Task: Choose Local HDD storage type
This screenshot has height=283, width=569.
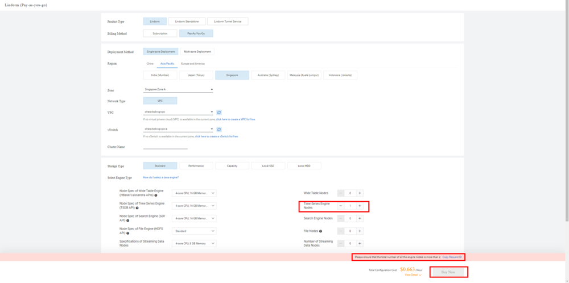Action: (304, 166)
